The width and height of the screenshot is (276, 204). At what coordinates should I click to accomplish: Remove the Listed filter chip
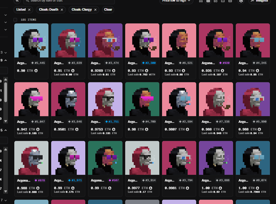(29, 10)
